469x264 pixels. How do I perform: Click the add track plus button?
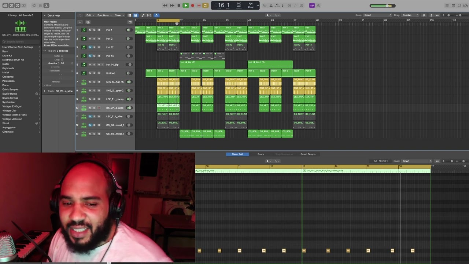80,22
